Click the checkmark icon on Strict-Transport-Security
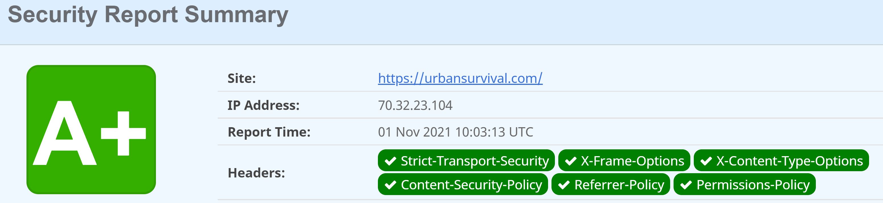Image resolution: width=883 pixels, height=203 pixels. (390, 161)
